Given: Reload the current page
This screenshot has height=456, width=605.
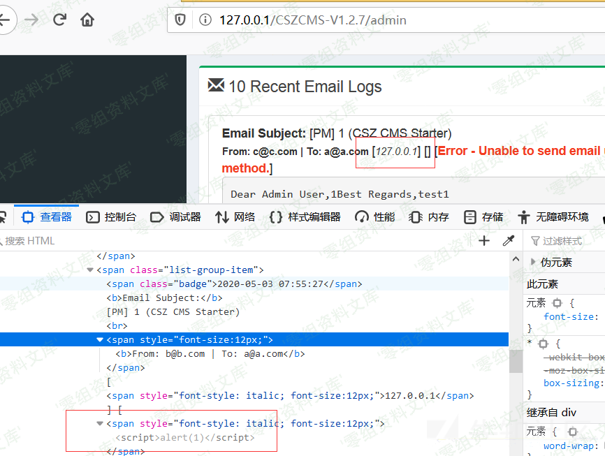Looking at the screenshot, I should (x=59, y=20).
